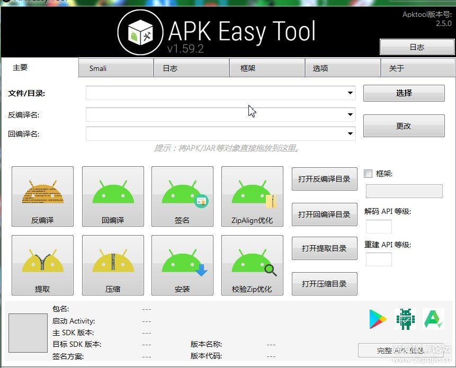
Task: Enable the 框架 framework checkbox
Action: pos(368,174)
